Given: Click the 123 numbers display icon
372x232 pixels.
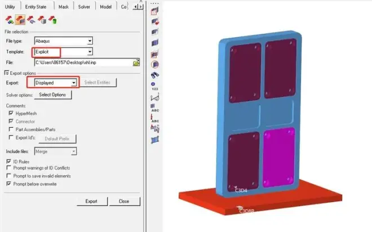Looking at the screenshot, I should coord(154,86).
